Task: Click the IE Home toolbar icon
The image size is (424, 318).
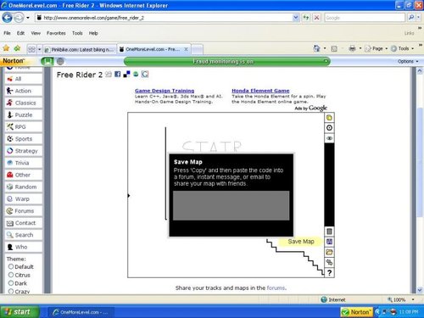Action: click(x=316, y=48)
